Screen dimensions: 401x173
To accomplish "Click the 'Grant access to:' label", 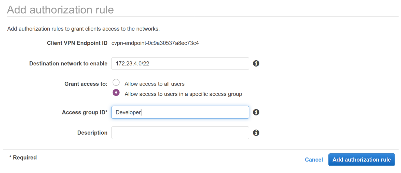I will click(x=86, y=84).
